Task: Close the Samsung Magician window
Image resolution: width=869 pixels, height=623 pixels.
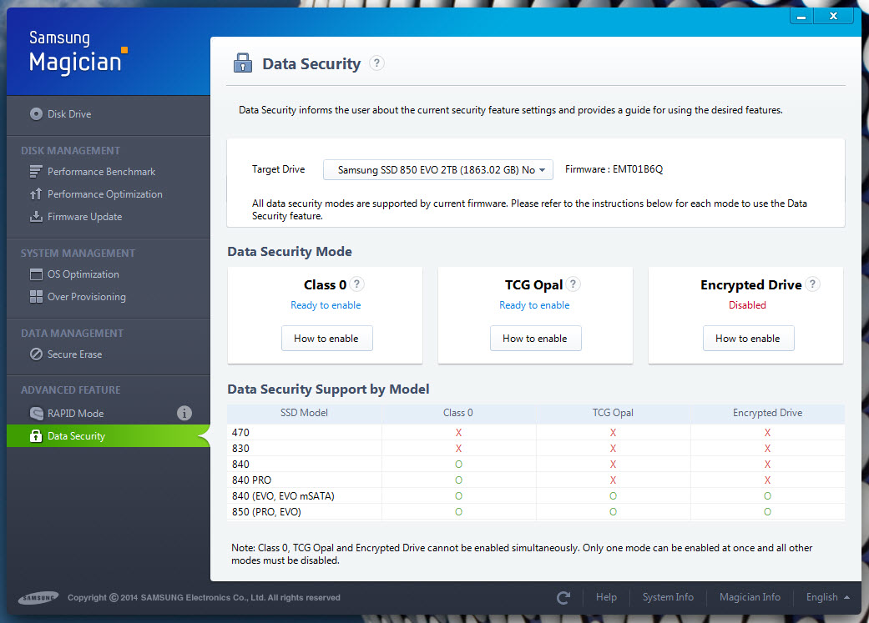Action: (834, 16)
